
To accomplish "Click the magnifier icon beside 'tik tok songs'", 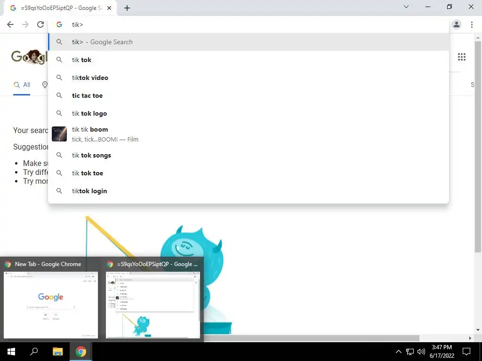I will (59, 155).
